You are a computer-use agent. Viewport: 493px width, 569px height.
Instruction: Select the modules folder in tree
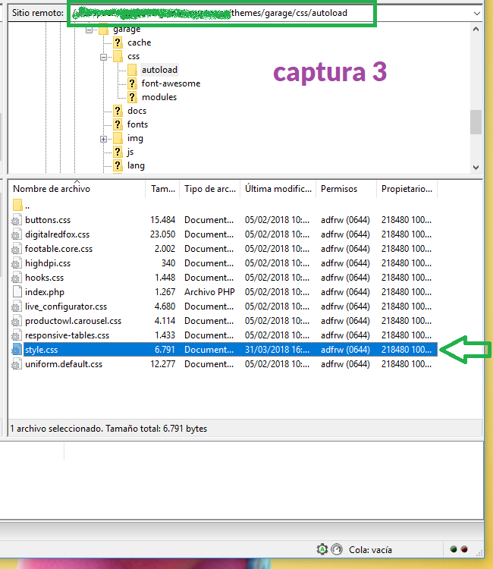tap(159, 97)
